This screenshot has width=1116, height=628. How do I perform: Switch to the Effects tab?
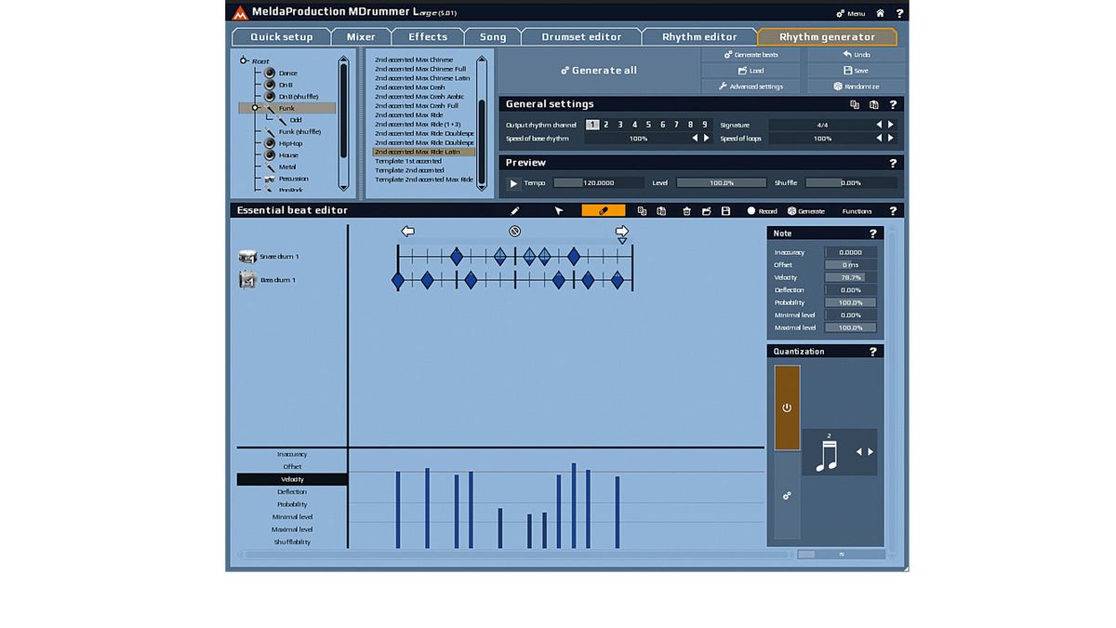coord(428,37)
